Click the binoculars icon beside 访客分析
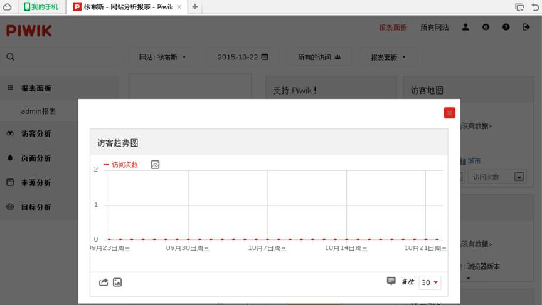The image size is (542, 305). pos(10,133)
